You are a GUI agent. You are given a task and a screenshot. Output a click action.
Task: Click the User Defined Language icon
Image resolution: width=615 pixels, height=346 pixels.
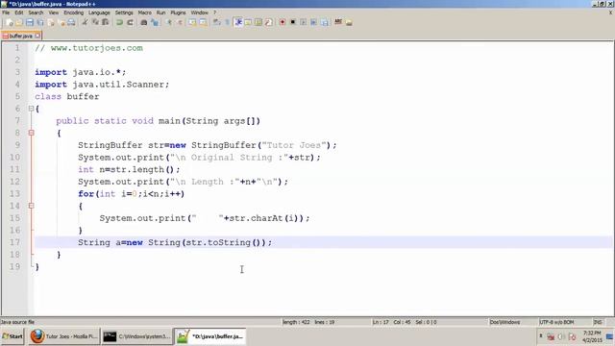click(248, 22)
